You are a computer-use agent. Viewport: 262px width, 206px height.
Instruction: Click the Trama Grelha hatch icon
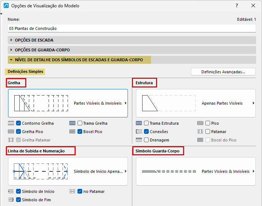pos(72,123)
